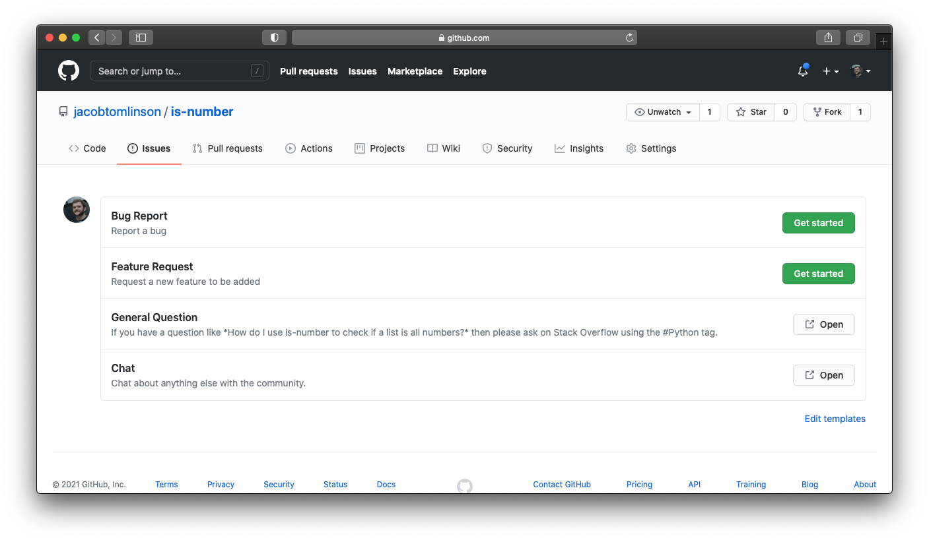Toggle Safari reader appearance control

274,38
